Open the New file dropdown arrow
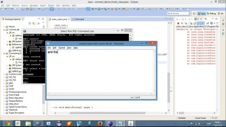The height and width of the screenshot is (127, 226). [6, 9]
